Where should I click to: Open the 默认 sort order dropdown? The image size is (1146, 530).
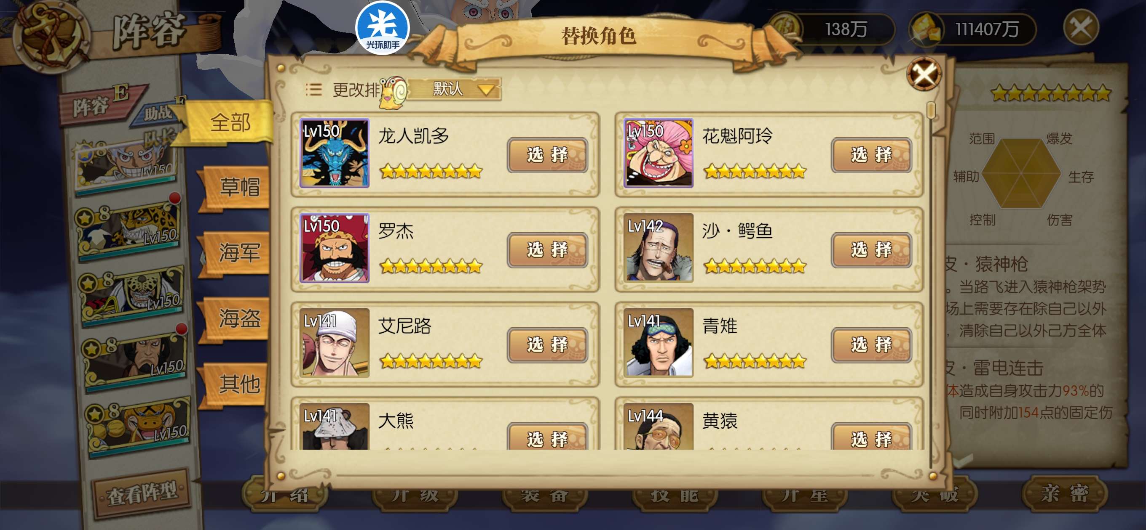point(454,89)
